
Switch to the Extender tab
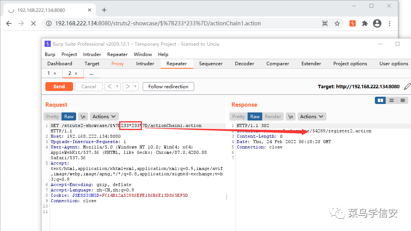(x=311, y=64)
